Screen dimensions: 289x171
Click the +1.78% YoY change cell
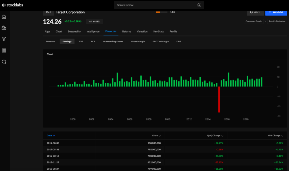tap(279, 143)
